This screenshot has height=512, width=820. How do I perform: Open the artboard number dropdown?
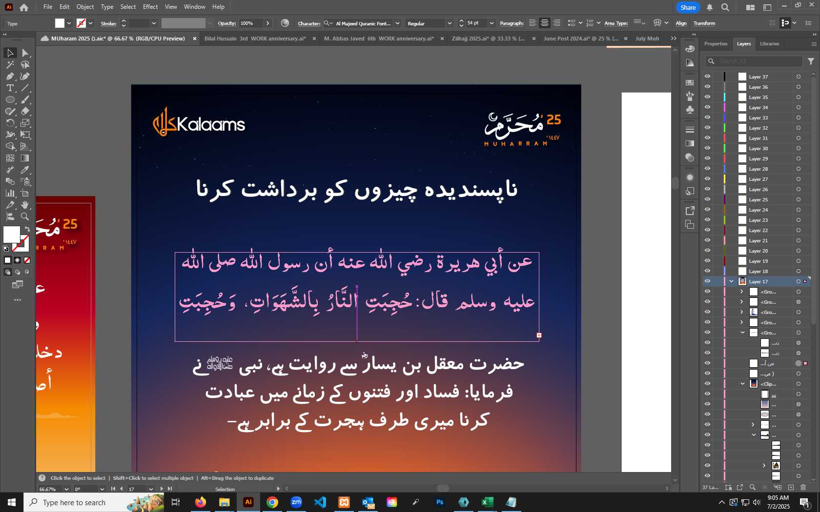[151, 489]
